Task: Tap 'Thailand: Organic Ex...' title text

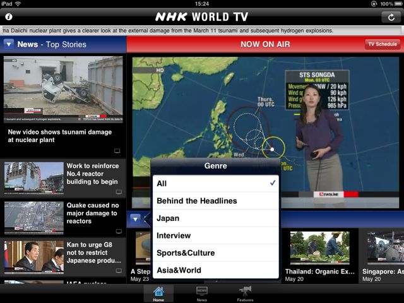Action: [320, 271]
